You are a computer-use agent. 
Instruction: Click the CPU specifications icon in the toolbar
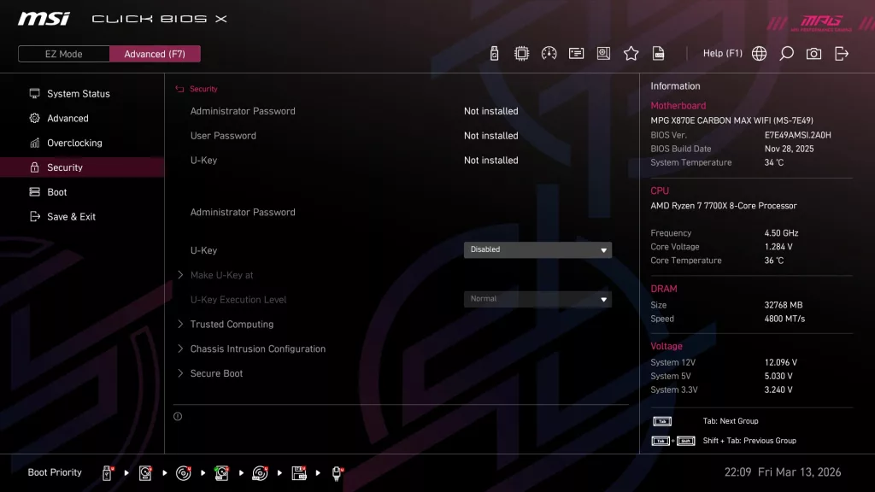(x=521, y=53)
